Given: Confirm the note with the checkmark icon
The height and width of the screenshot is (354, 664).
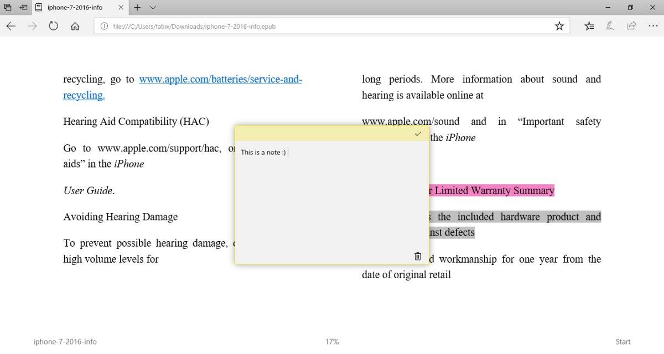Looking at the screenshot, I should pos(418,134).
